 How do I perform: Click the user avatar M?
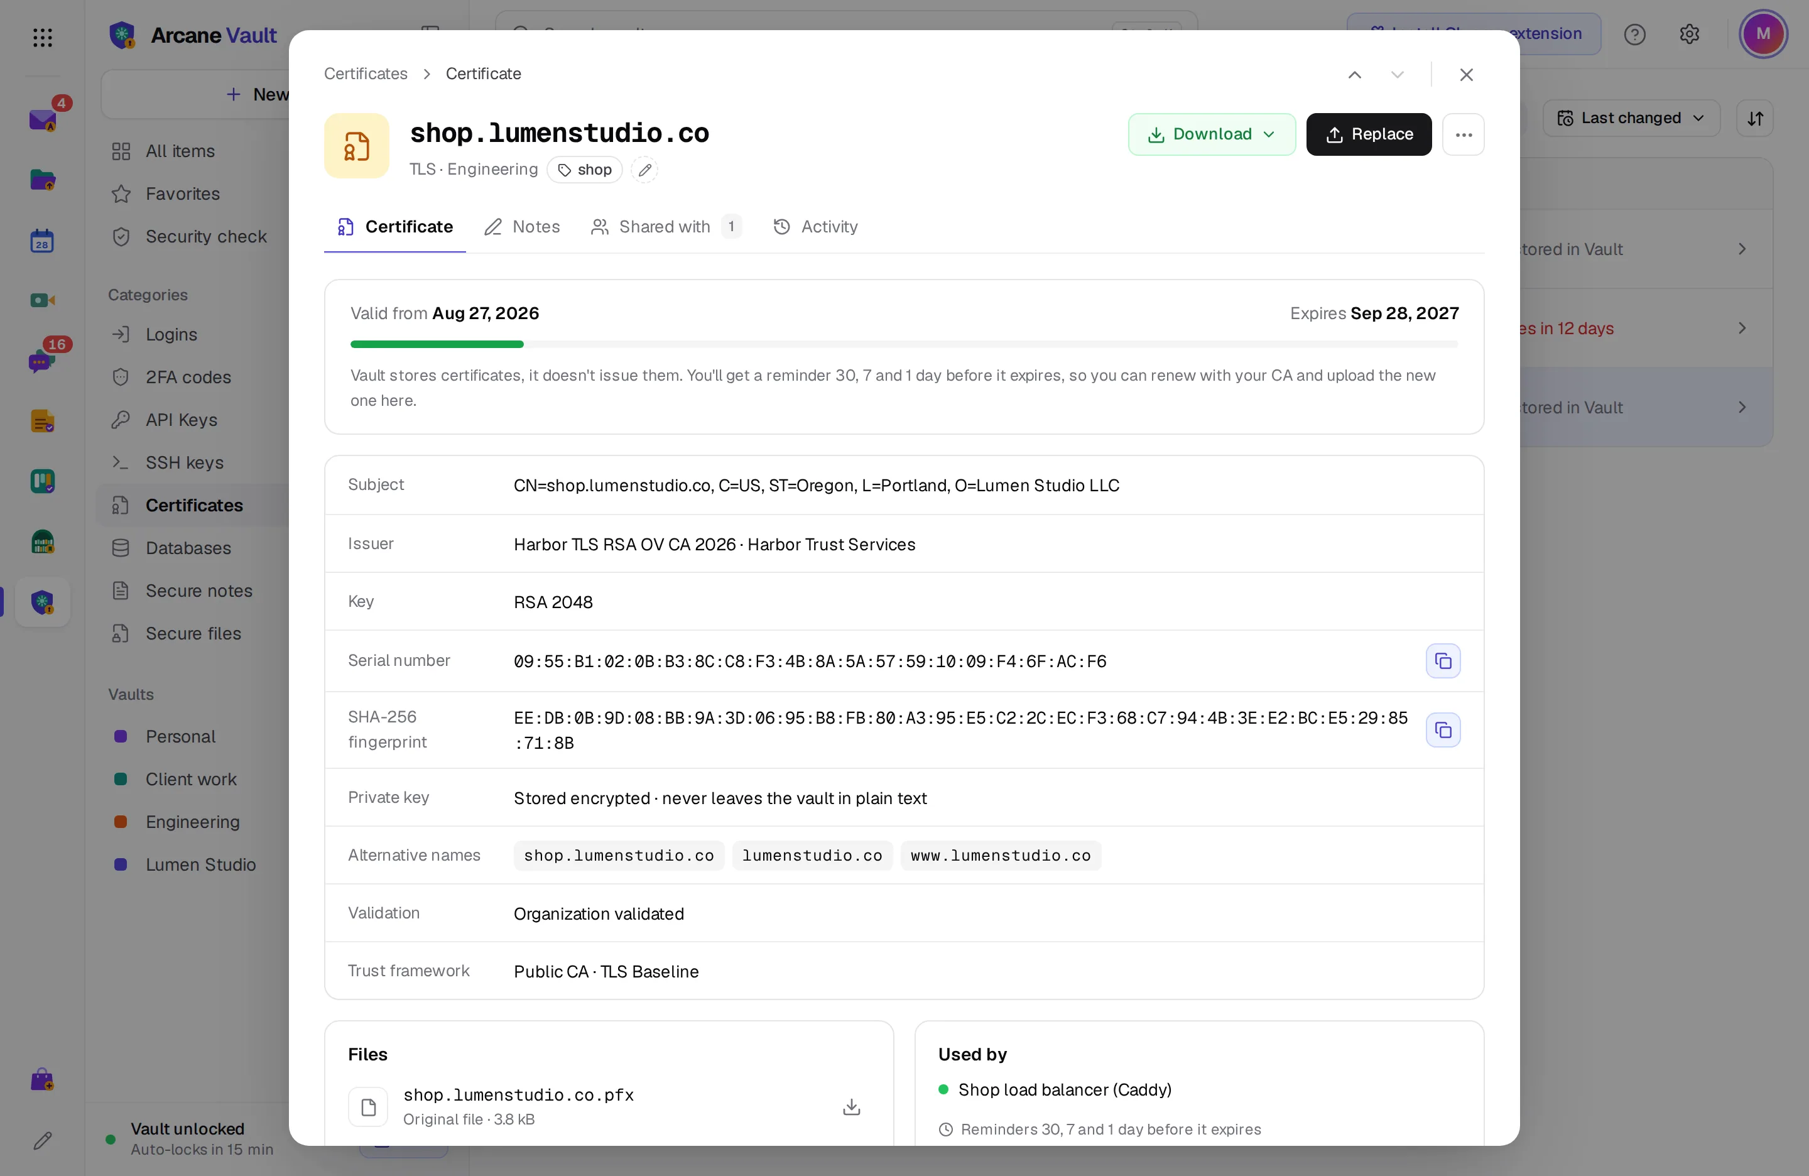(x=1763, y=34)
